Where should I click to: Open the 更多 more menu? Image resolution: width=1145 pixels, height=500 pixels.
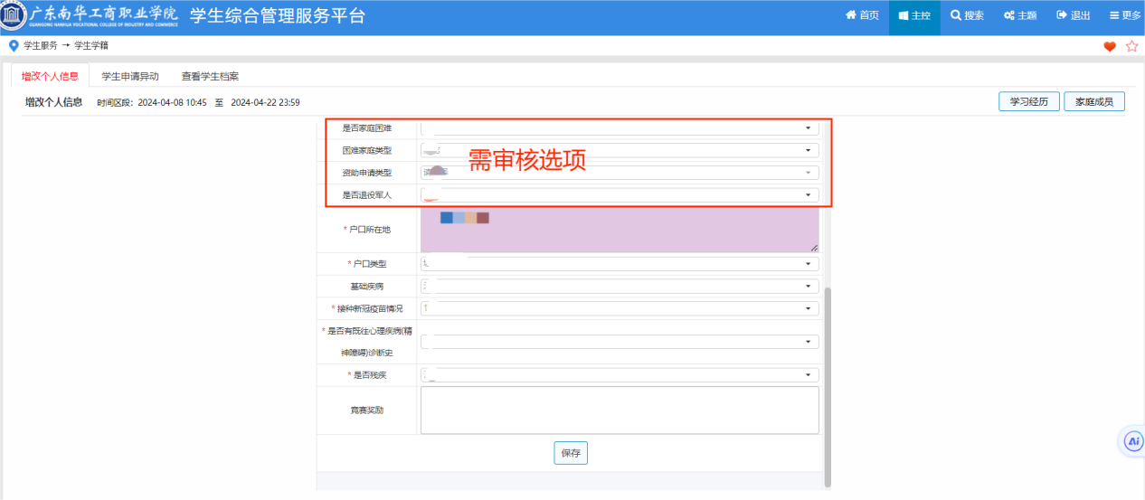pyautogui.click(x=1125, y=15)
